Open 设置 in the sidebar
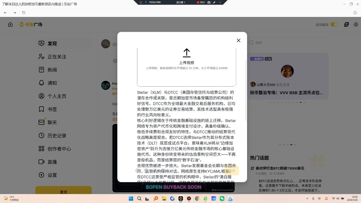This screenshot has width=361, height=203. 64,175
